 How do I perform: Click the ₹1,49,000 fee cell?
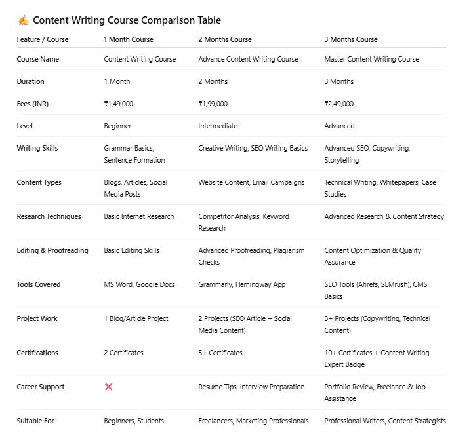(119, 104)
